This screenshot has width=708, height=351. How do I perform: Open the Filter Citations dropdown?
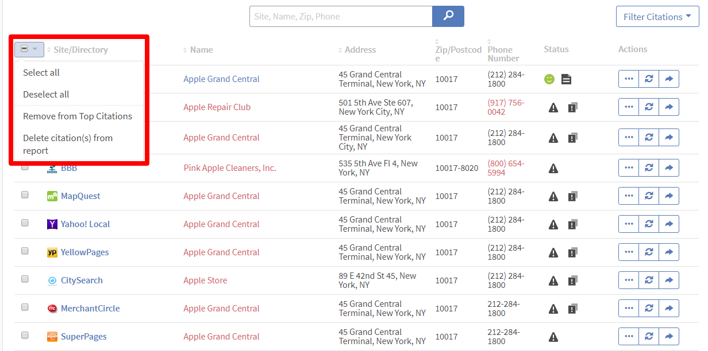[657, 17]
